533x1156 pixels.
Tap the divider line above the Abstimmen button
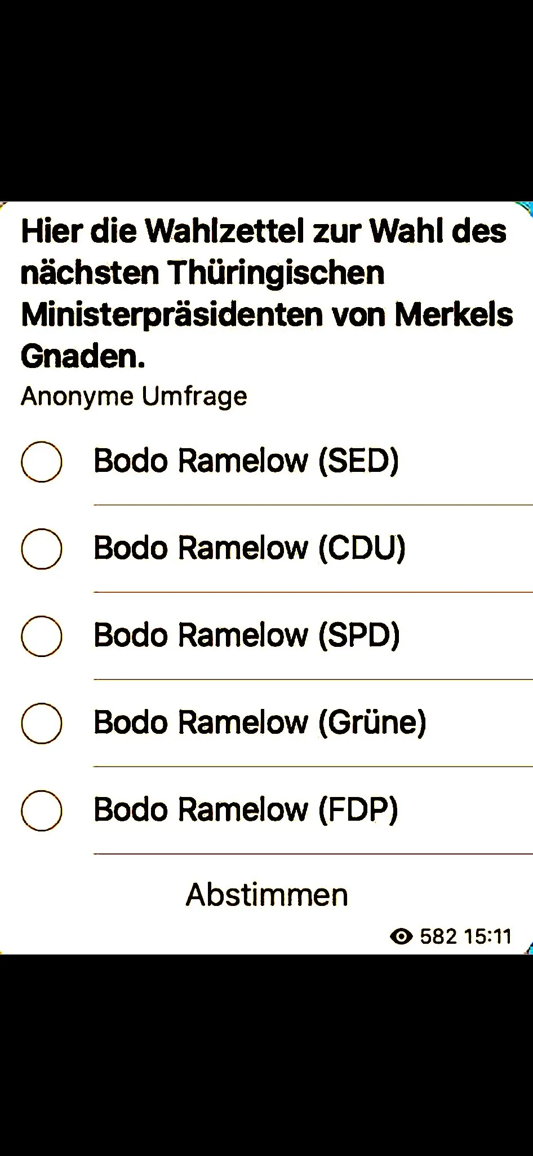[x=313, y=854]
